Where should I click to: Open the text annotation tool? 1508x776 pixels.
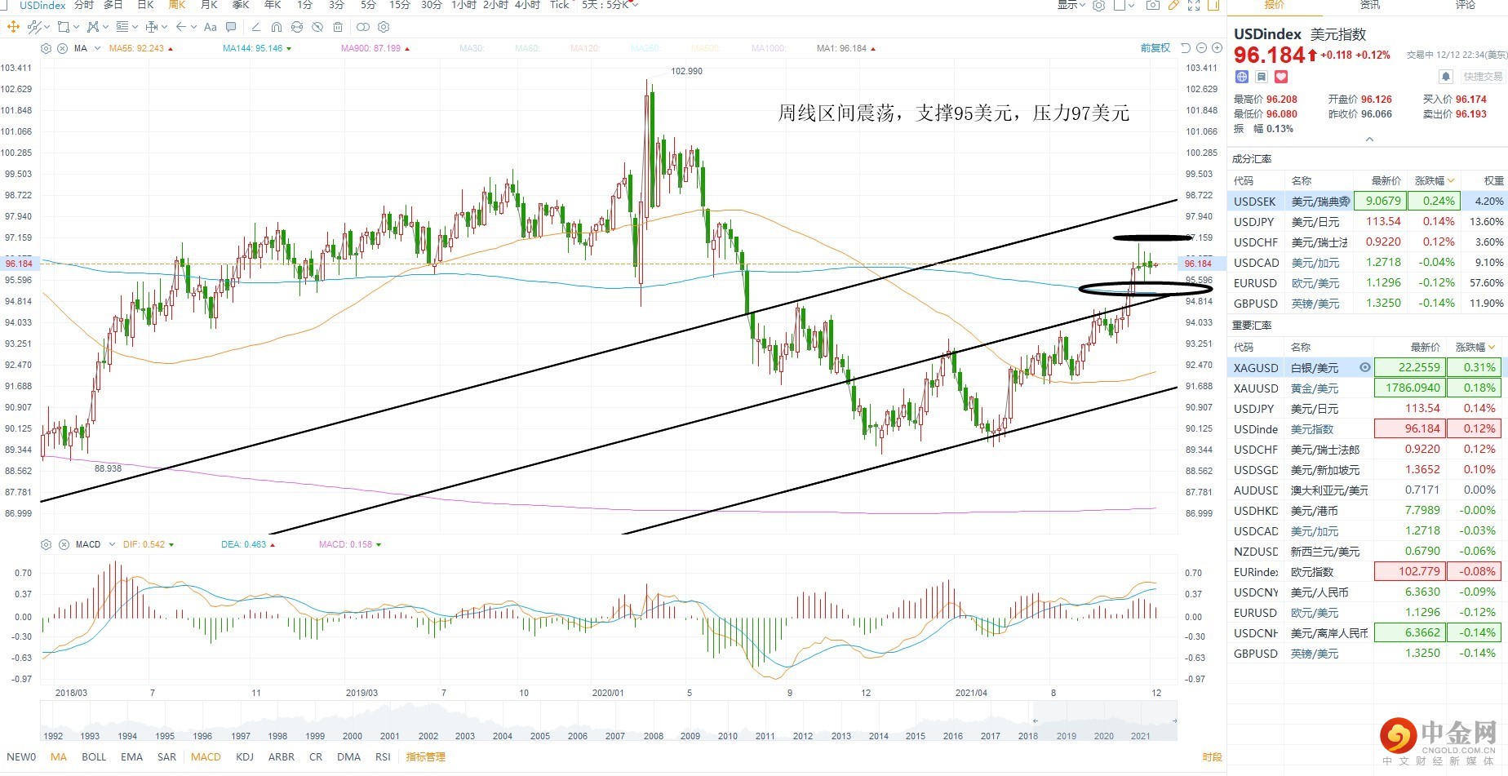click(x=211, y=27)
